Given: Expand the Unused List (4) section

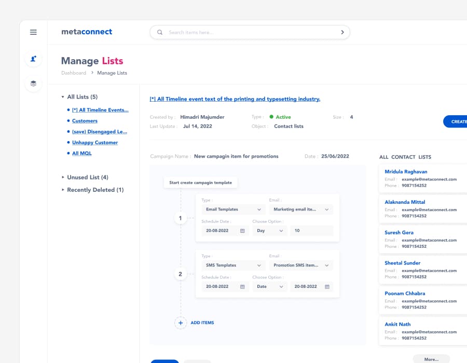Looking at the screenshot, I should [x=63, y=177].
